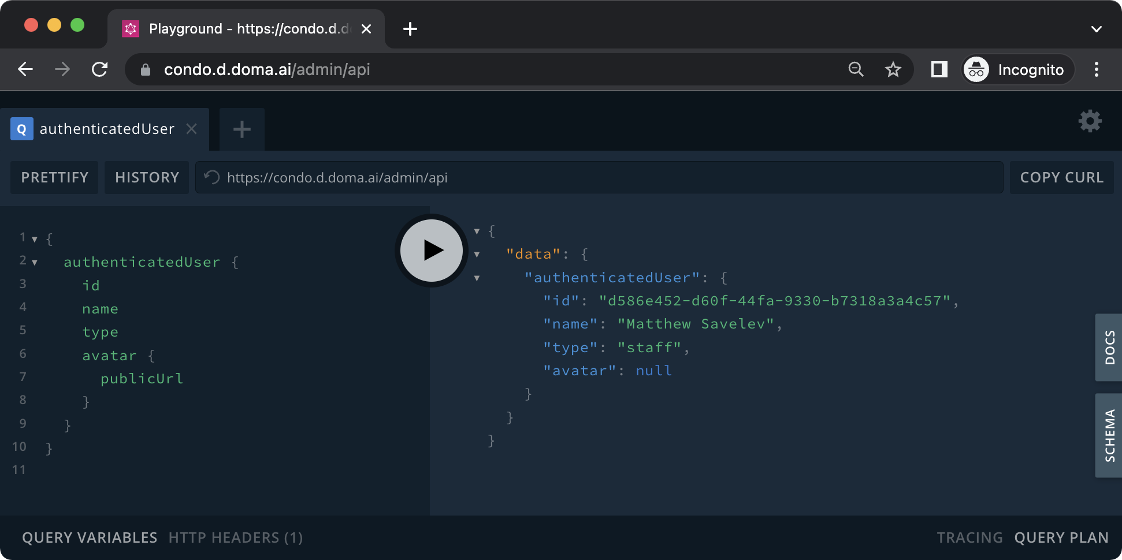Add a new playground query tab
The image size is (1122, 560).
242,129
